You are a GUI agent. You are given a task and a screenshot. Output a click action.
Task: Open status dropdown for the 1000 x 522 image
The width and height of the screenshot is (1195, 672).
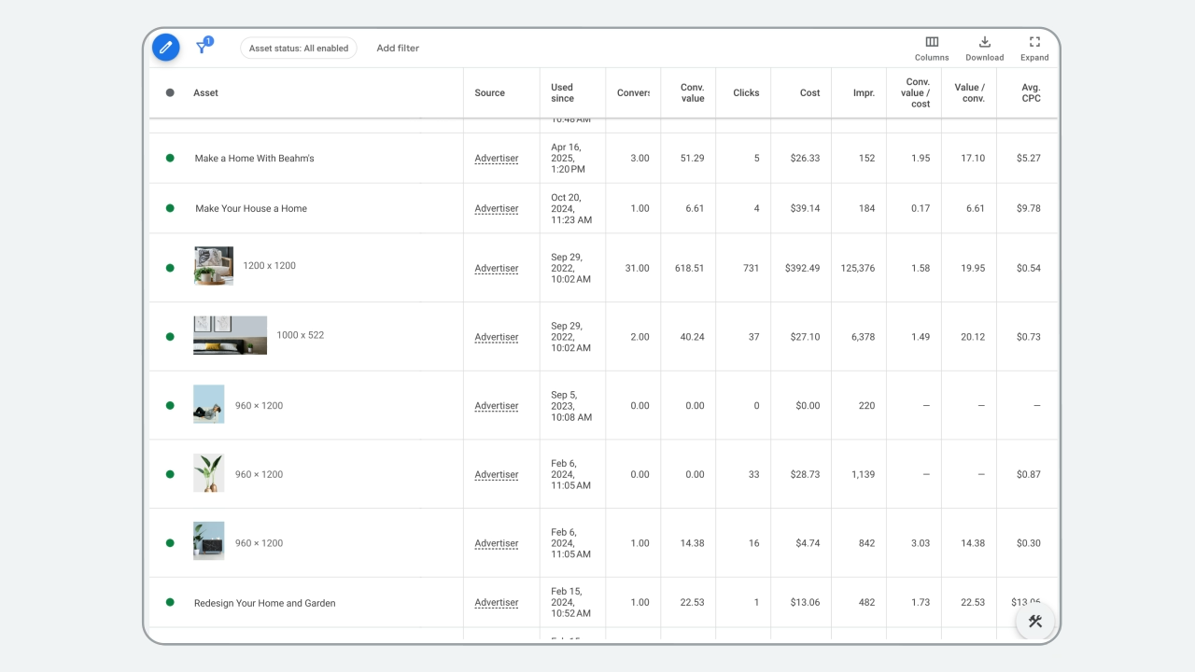[x=170, y=337]
